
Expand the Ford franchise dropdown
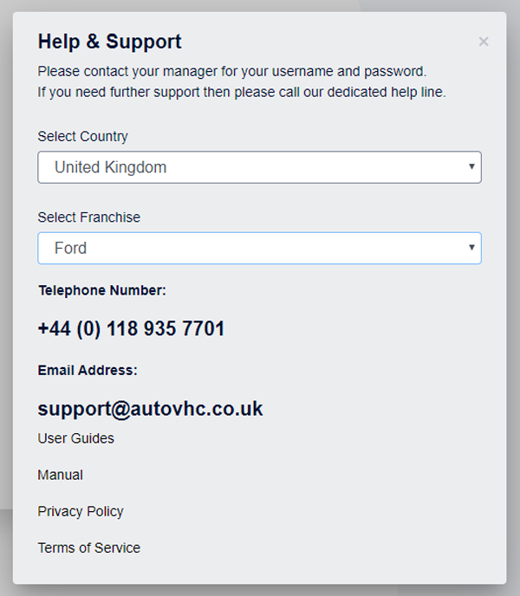tap(259, 248)
